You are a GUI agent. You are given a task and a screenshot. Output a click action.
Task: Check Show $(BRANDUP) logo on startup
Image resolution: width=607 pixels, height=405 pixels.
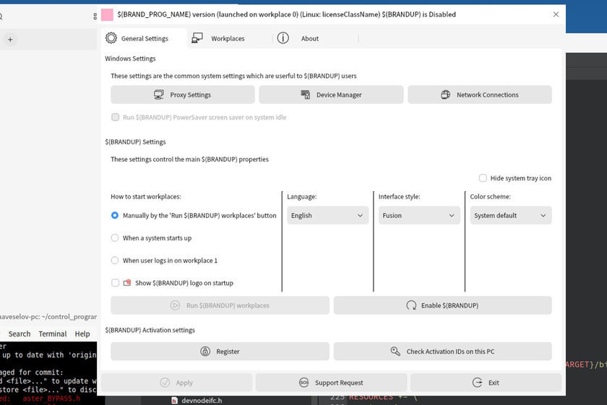(x=115, y=283)
